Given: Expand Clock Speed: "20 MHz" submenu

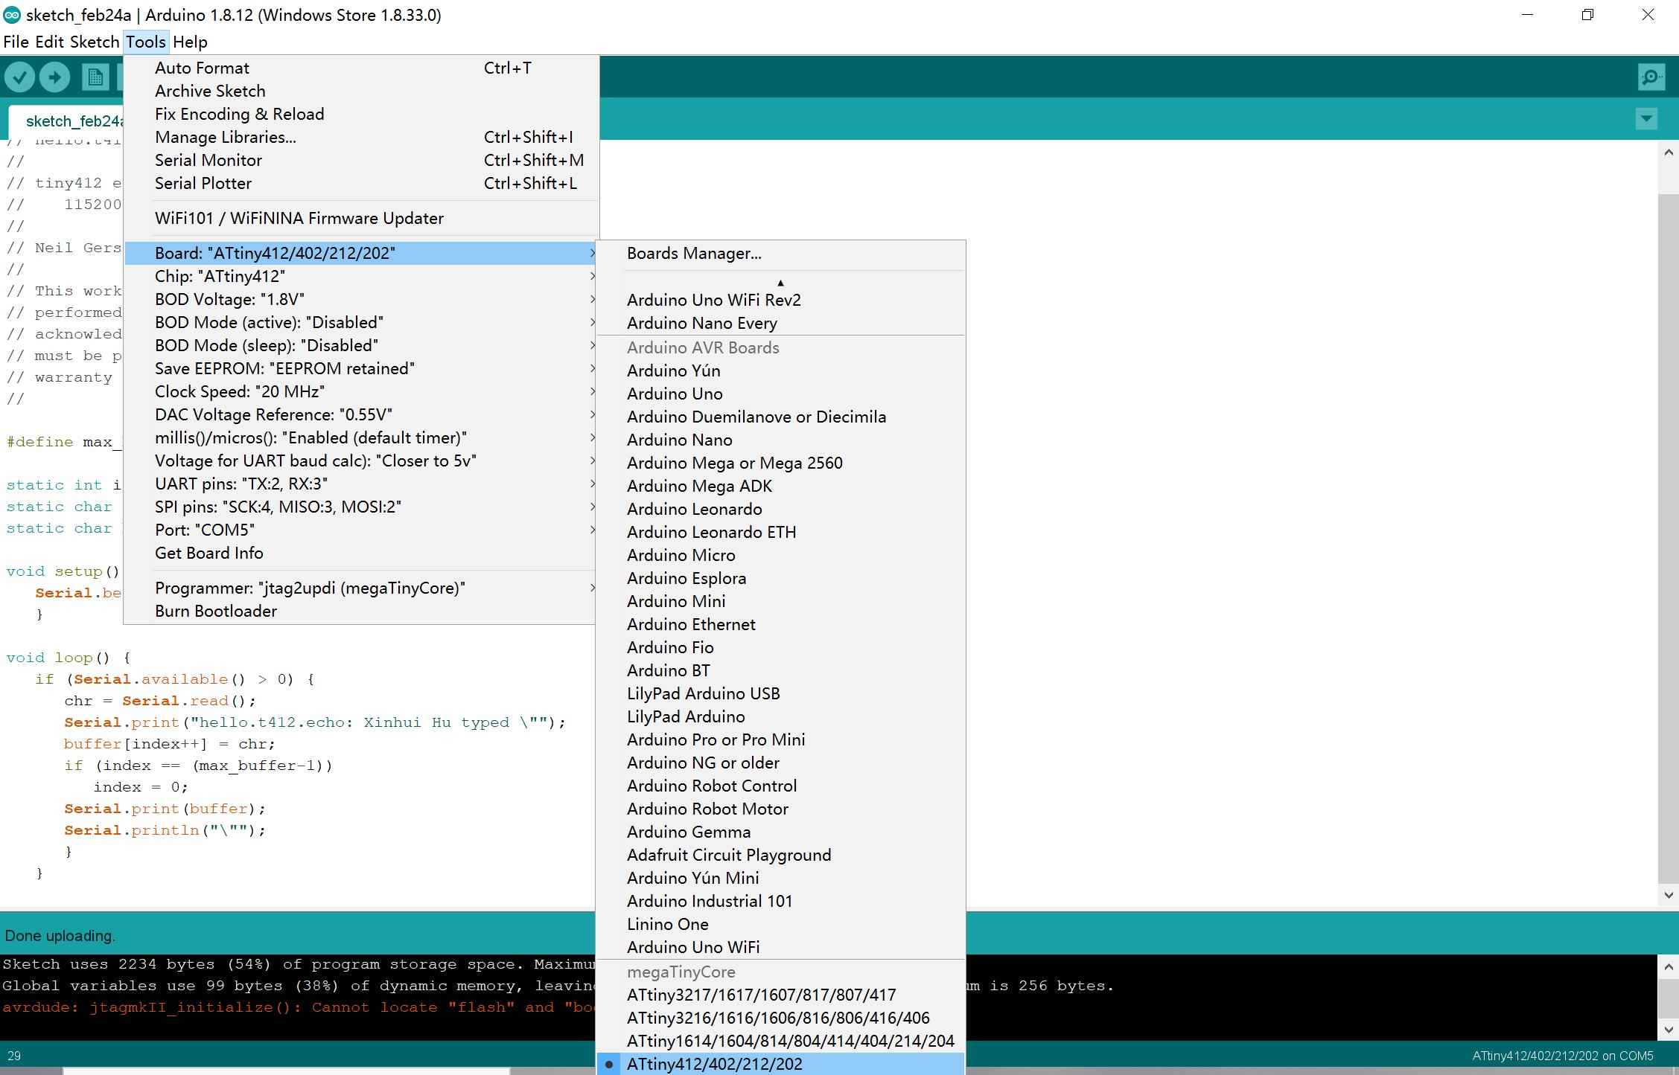Looking at the screenshot, I should click(361, 391).
